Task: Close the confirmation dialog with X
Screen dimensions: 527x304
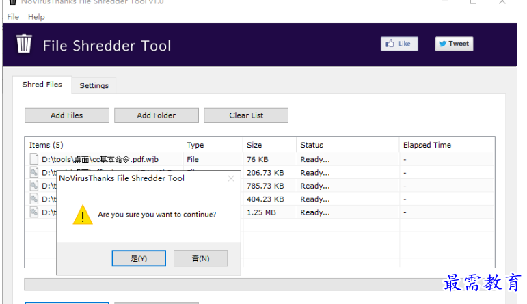Action: 231,178
